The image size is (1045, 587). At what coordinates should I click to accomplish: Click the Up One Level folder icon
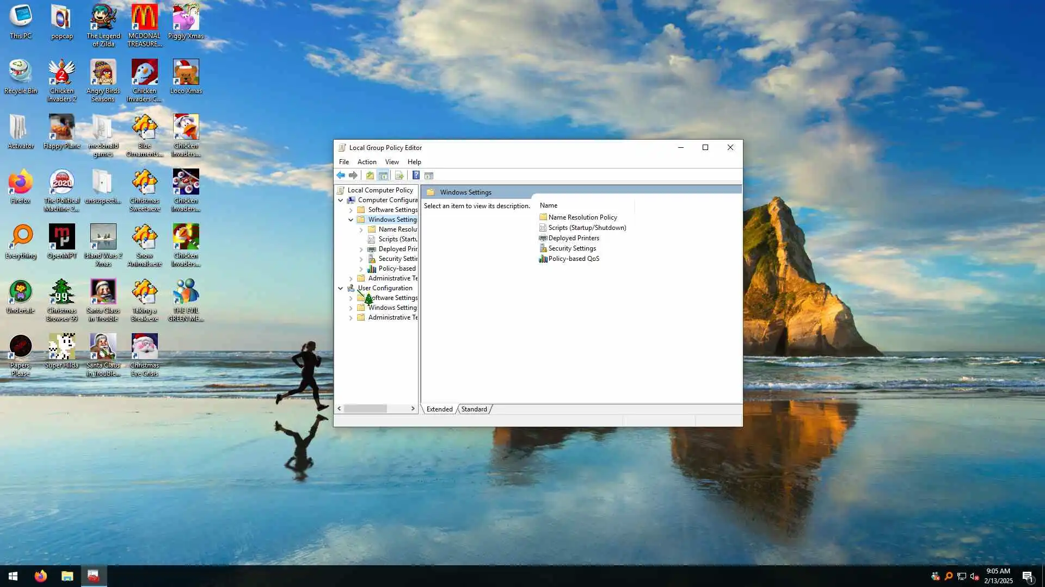point(370,175)
